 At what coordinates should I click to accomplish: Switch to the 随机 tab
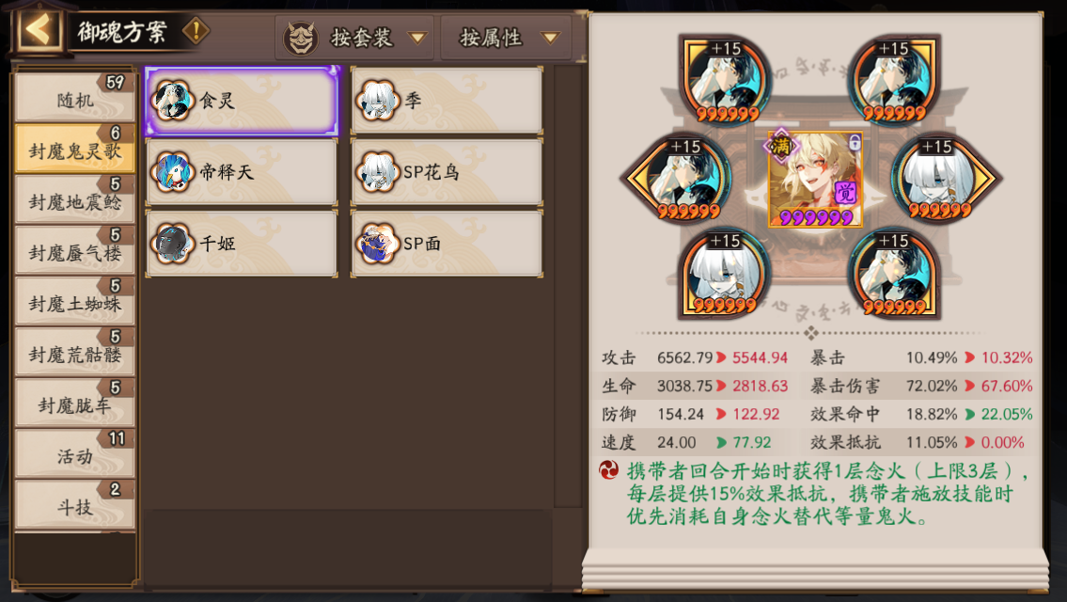(x=74, y=98)
